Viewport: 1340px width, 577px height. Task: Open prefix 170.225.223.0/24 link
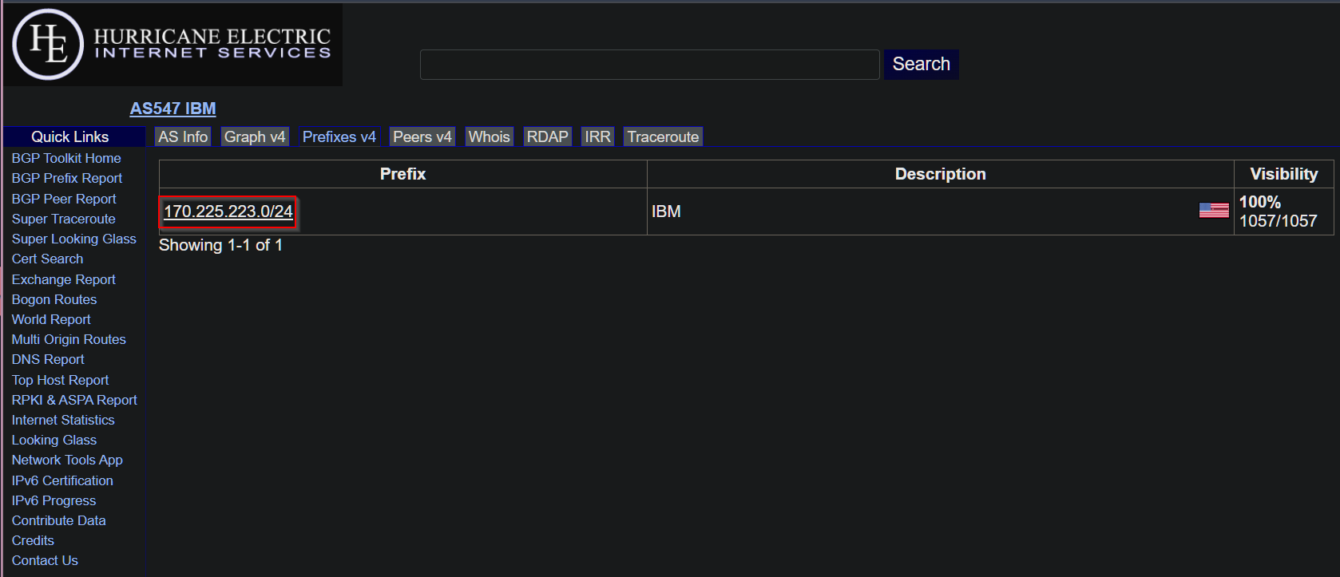[x=228, y=211]
